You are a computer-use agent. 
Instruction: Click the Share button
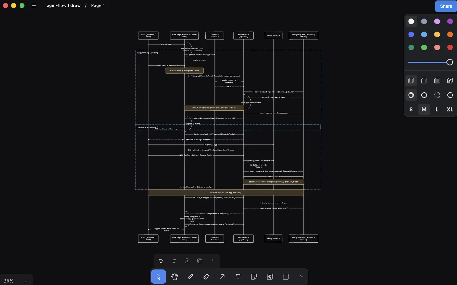(x=446, y=6)
